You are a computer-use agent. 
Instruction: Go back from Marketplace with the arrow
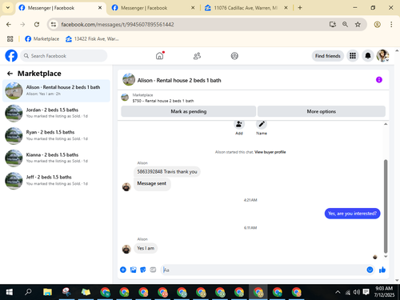click(x=10, y=74)
